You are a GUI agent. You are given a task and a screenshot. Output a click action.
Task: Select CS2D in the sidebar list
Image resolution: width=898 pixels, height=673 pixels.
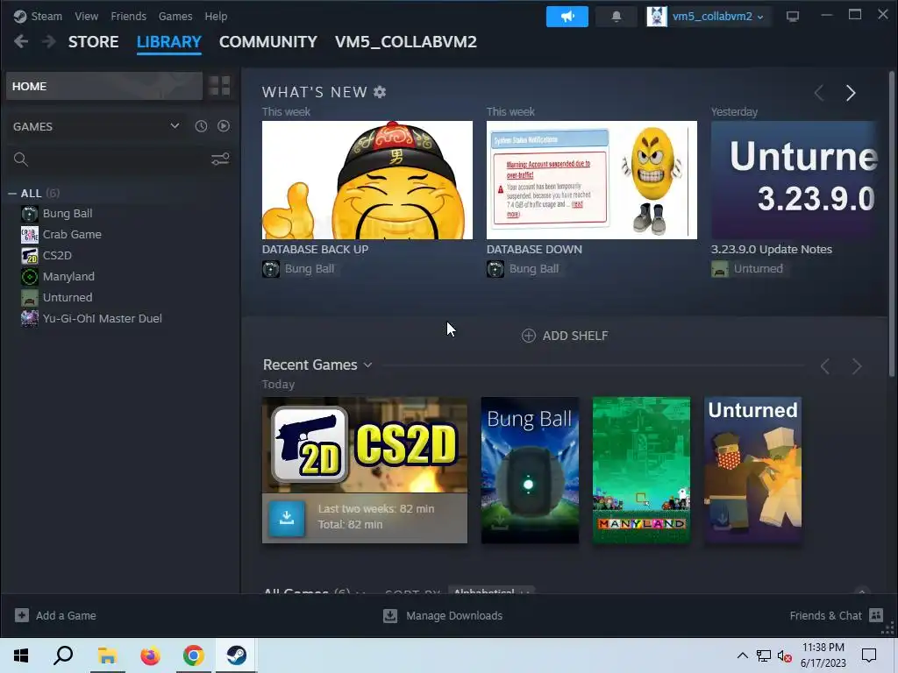point(57,255)
